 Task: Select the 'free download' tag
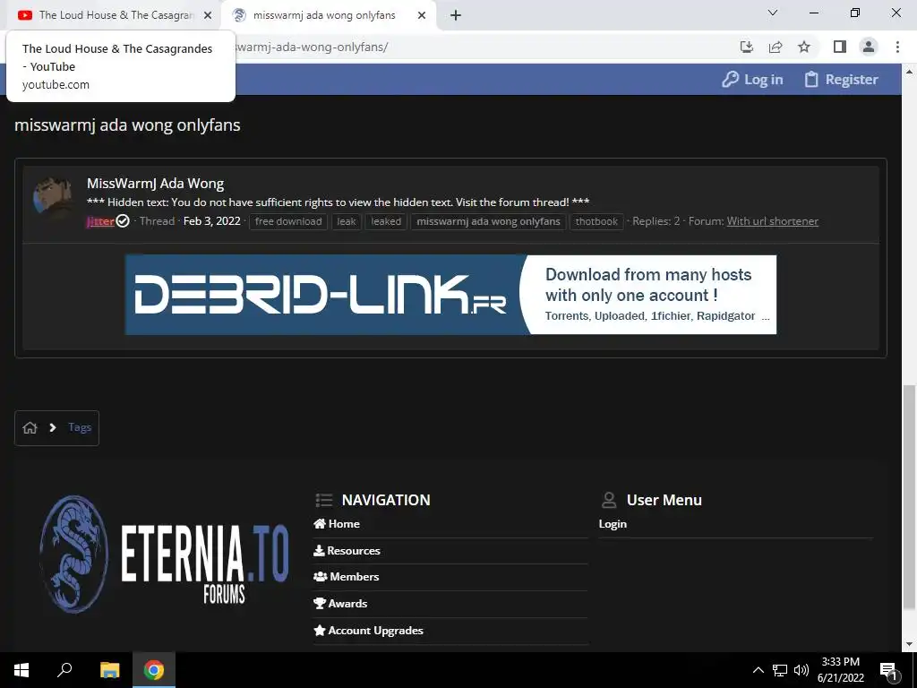[288, 221]
